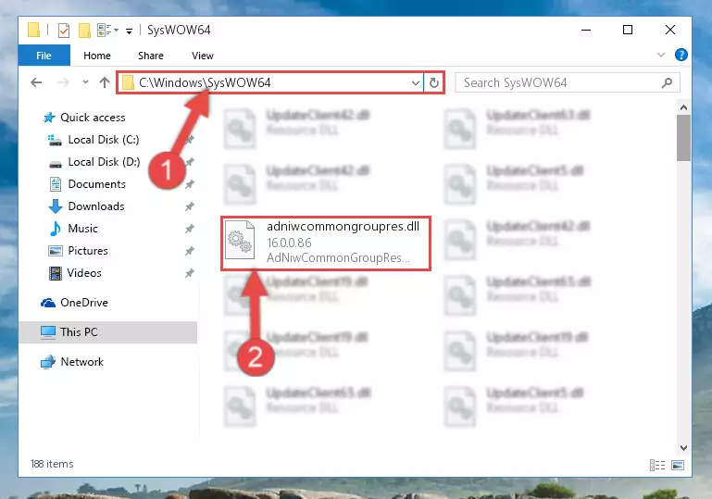Image resolution: width=712 pixels, height=499 pixels.
Task: Click the scroll down arrow of file list
Action: tap(683, 448)
